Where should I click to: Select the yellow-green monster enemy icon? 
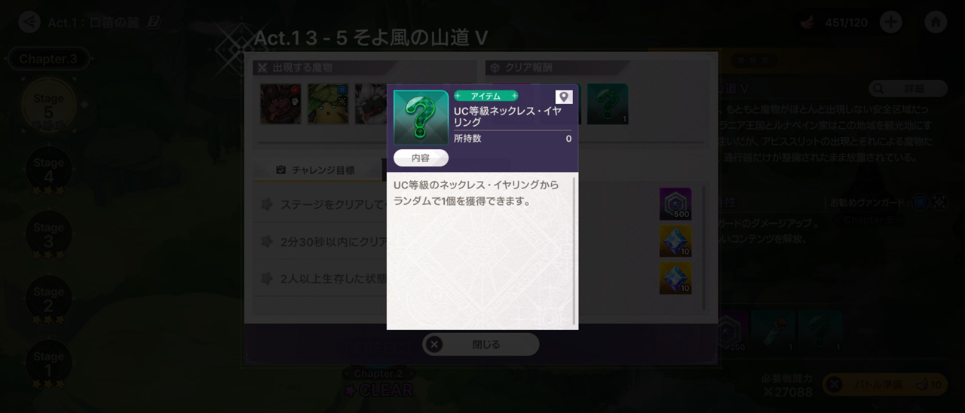(x=328, y=104)
